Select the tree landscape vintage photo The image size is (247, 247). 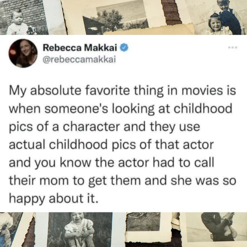click(117, 18)
